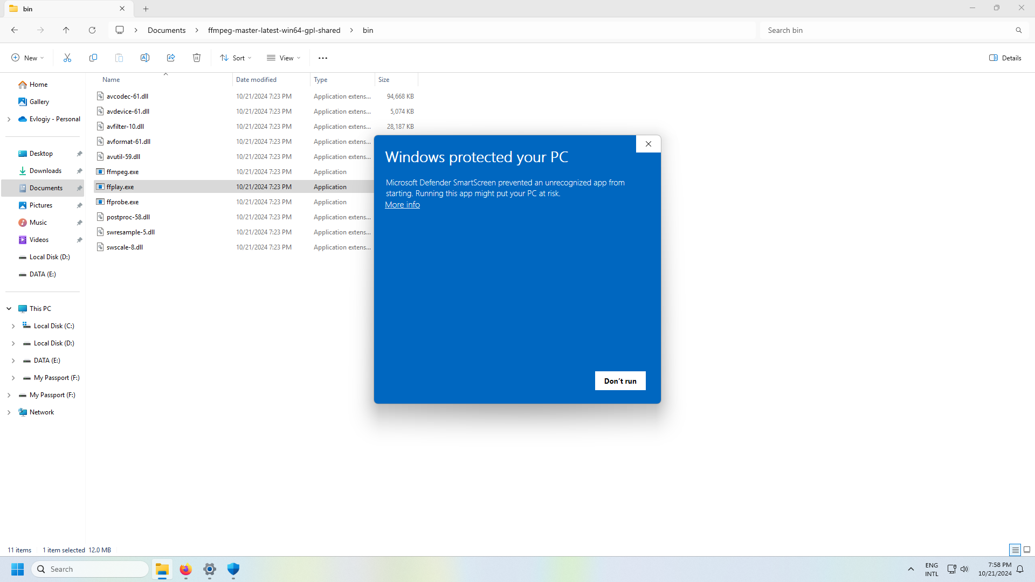Select the swscale-8.dll file
This screenshot has width=1035, height=582.
[x=125, y=247]
